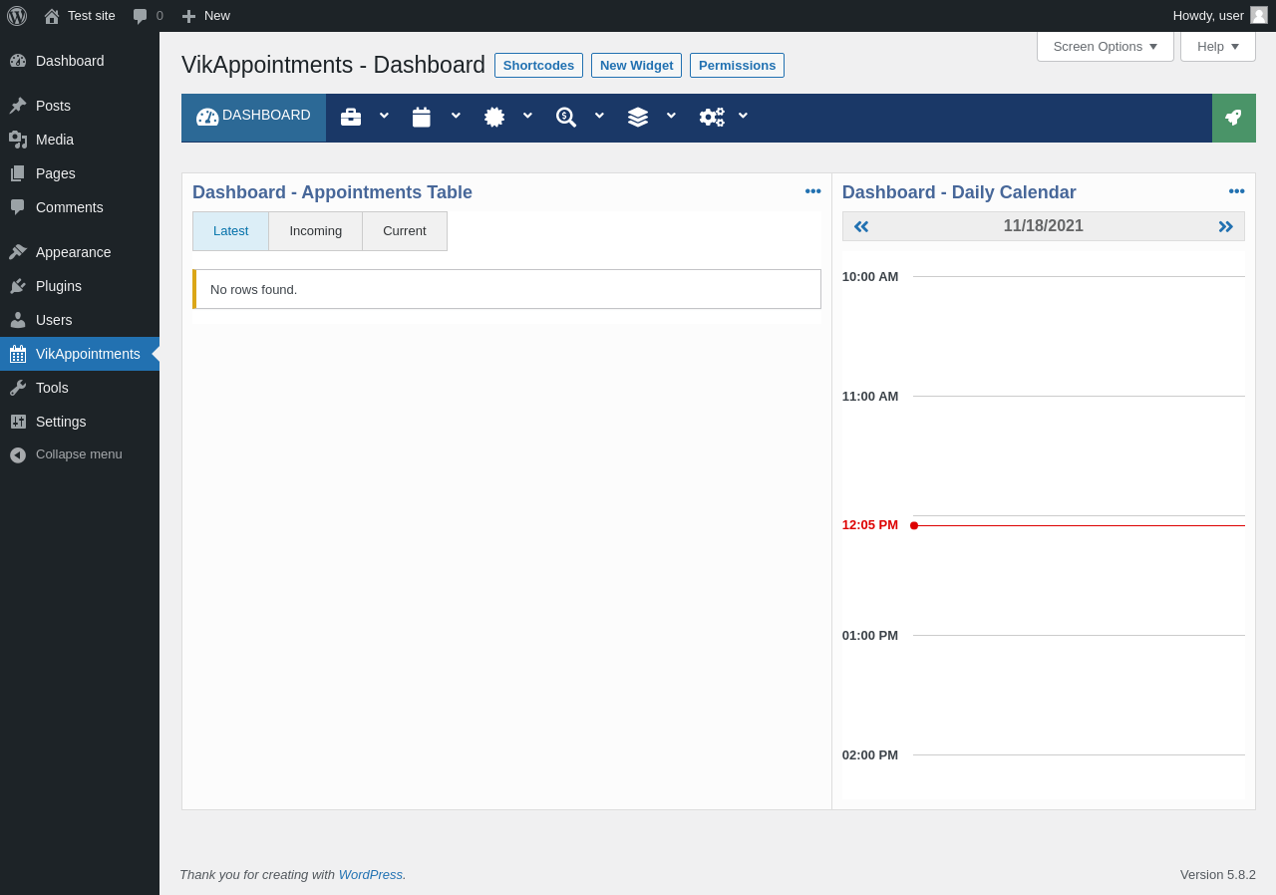The image size is (1276, 895).
Task: Click the calendar appointments icon
Action: [x=422, y=118]
